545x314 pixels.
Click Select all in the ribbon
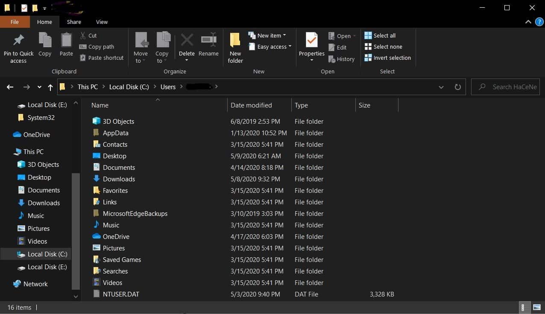point(380,35)
